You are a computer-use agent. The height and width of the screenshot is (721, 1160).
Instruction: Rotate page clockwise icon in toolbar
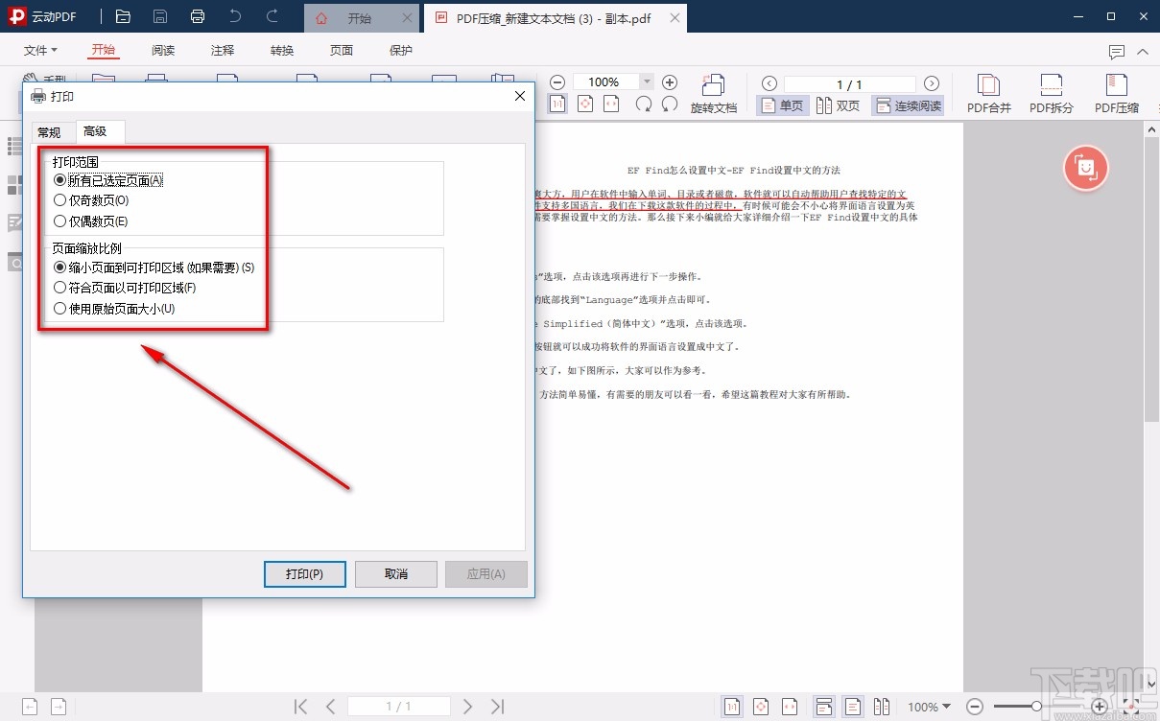pyautogui.click(x=644, y=104)
